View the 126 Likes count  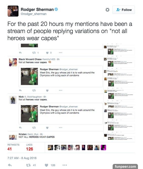coord(30,147)
